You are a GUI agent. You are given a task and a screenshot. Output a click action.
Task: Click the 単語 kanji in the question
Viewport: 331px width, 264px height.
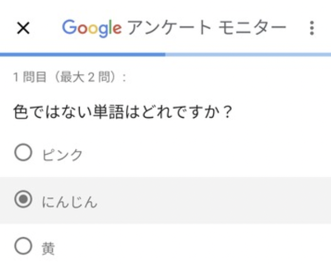(x=108, y=112)
